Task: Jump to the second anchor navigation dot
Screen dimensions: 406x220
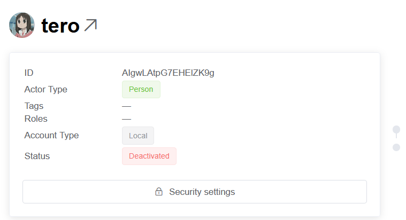Action: click(x=396, y=147)
